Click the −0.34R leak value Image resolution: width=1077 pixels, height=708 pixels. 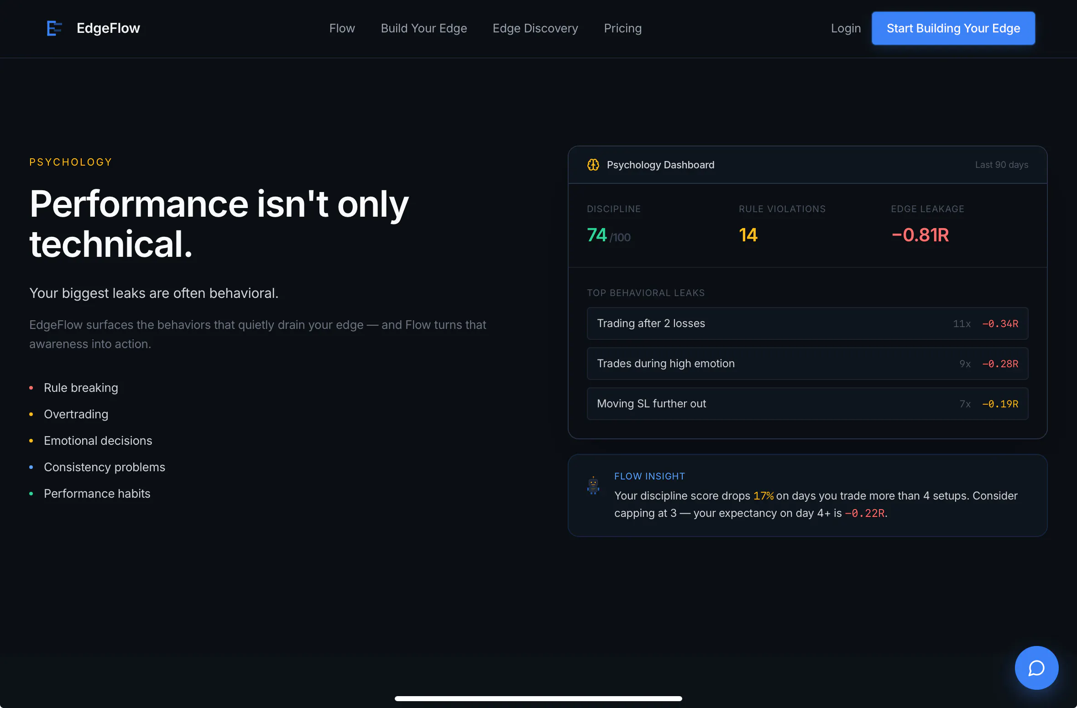[1000, 323]
